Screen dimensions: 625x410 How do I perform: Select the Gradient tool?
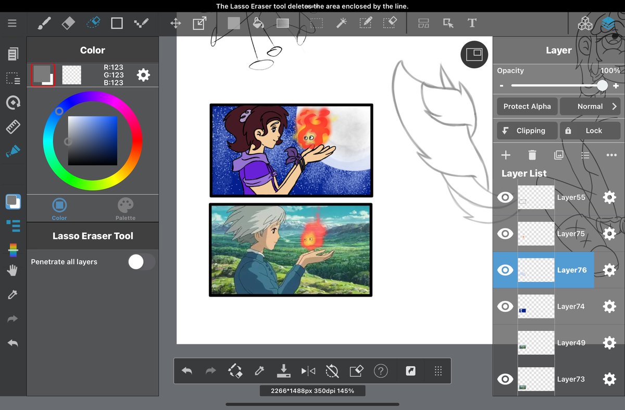pyautogui.click(x=282, y=23)
